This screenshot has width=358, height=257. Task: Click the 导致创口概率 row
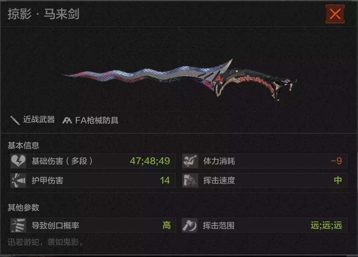[x=93, y=225]
